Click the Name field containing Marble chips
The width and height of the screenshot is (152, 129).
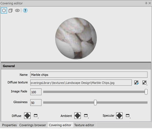pyautogui.click(x=89, y=75)
